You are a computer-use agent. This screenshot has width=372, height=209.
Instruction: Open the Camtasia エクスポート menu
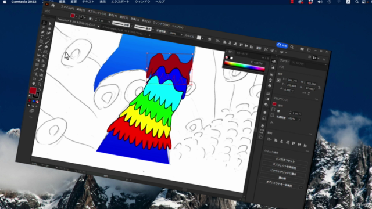click(120, 2)
